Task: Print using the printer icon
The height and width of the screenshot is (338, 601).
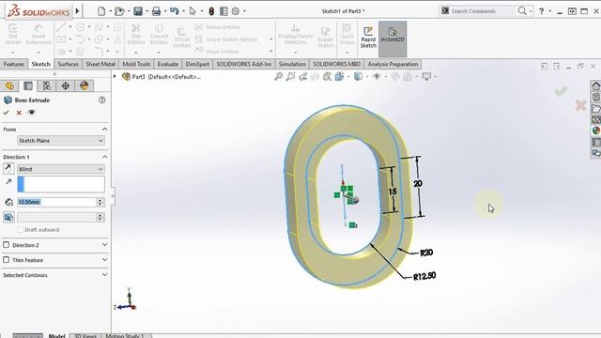Action: [x=156, y=11]
